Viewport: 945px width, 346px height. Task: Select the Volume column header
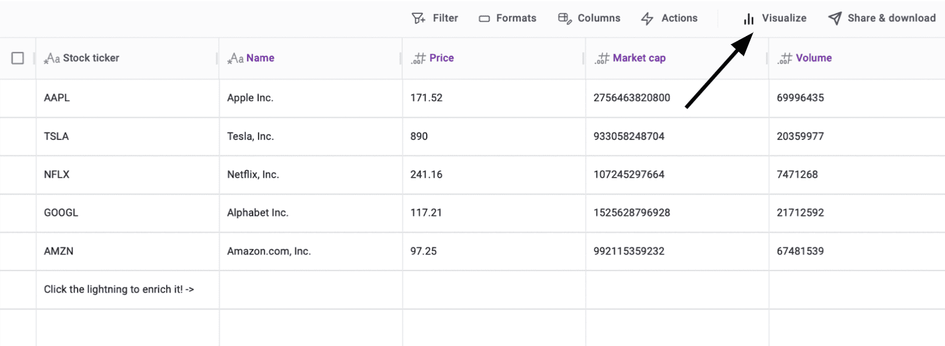[857, 58]
